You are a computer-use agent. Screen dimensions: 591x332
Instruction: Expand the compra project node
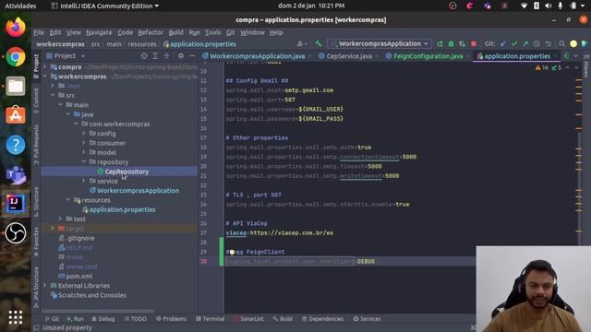[x=45, y=67]
